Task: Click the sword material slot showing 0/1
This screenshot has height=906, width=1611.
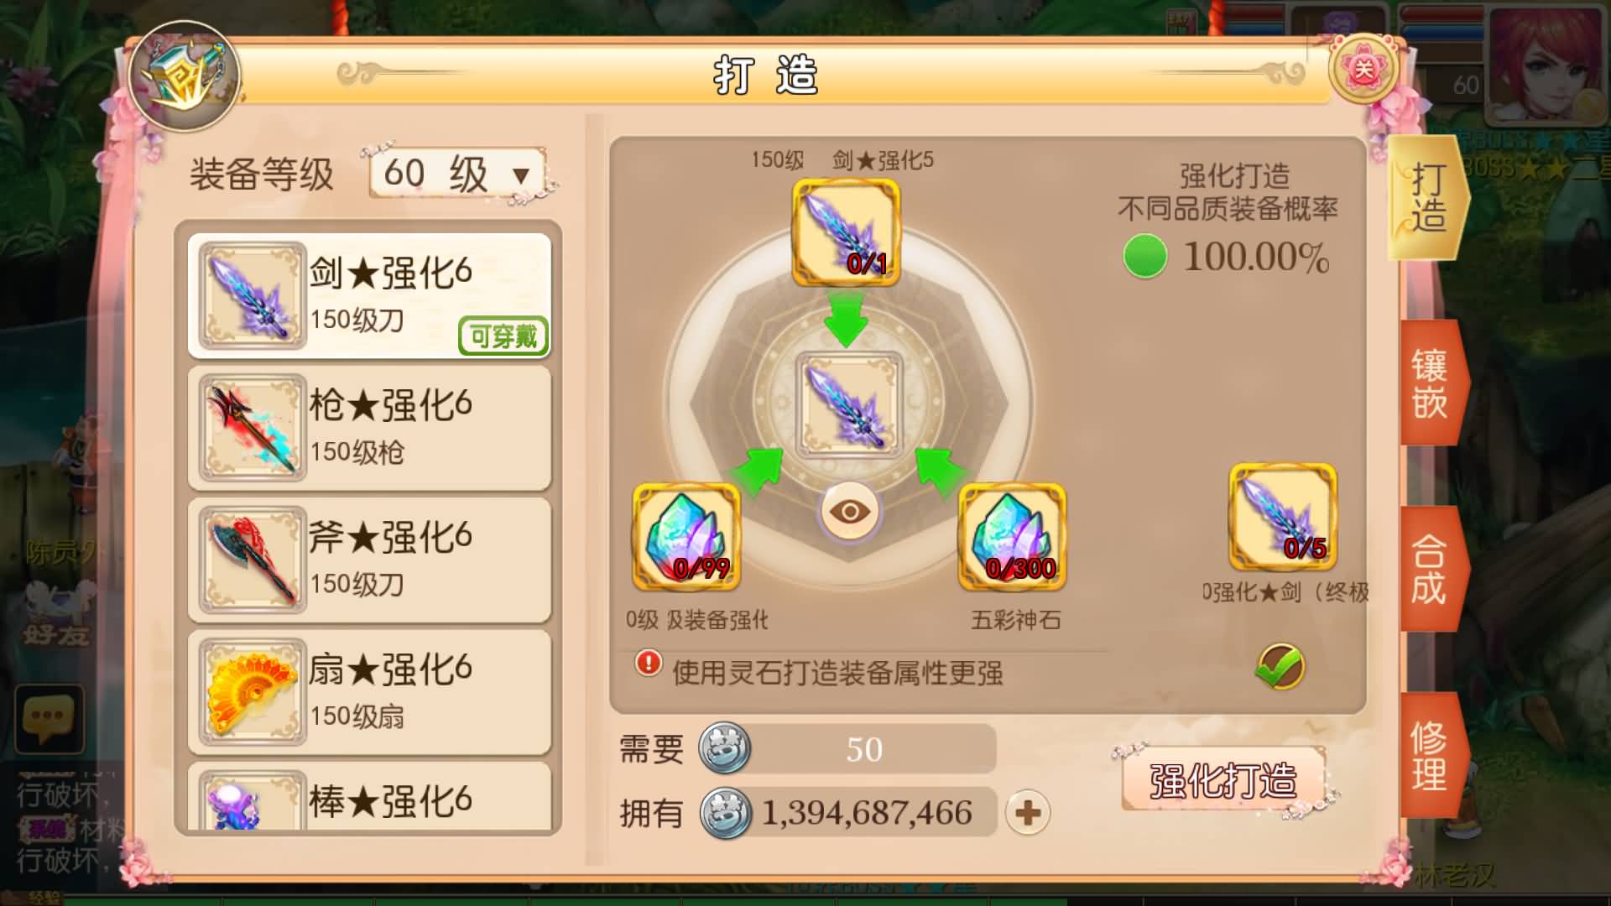Action: [x=846, y=232]
